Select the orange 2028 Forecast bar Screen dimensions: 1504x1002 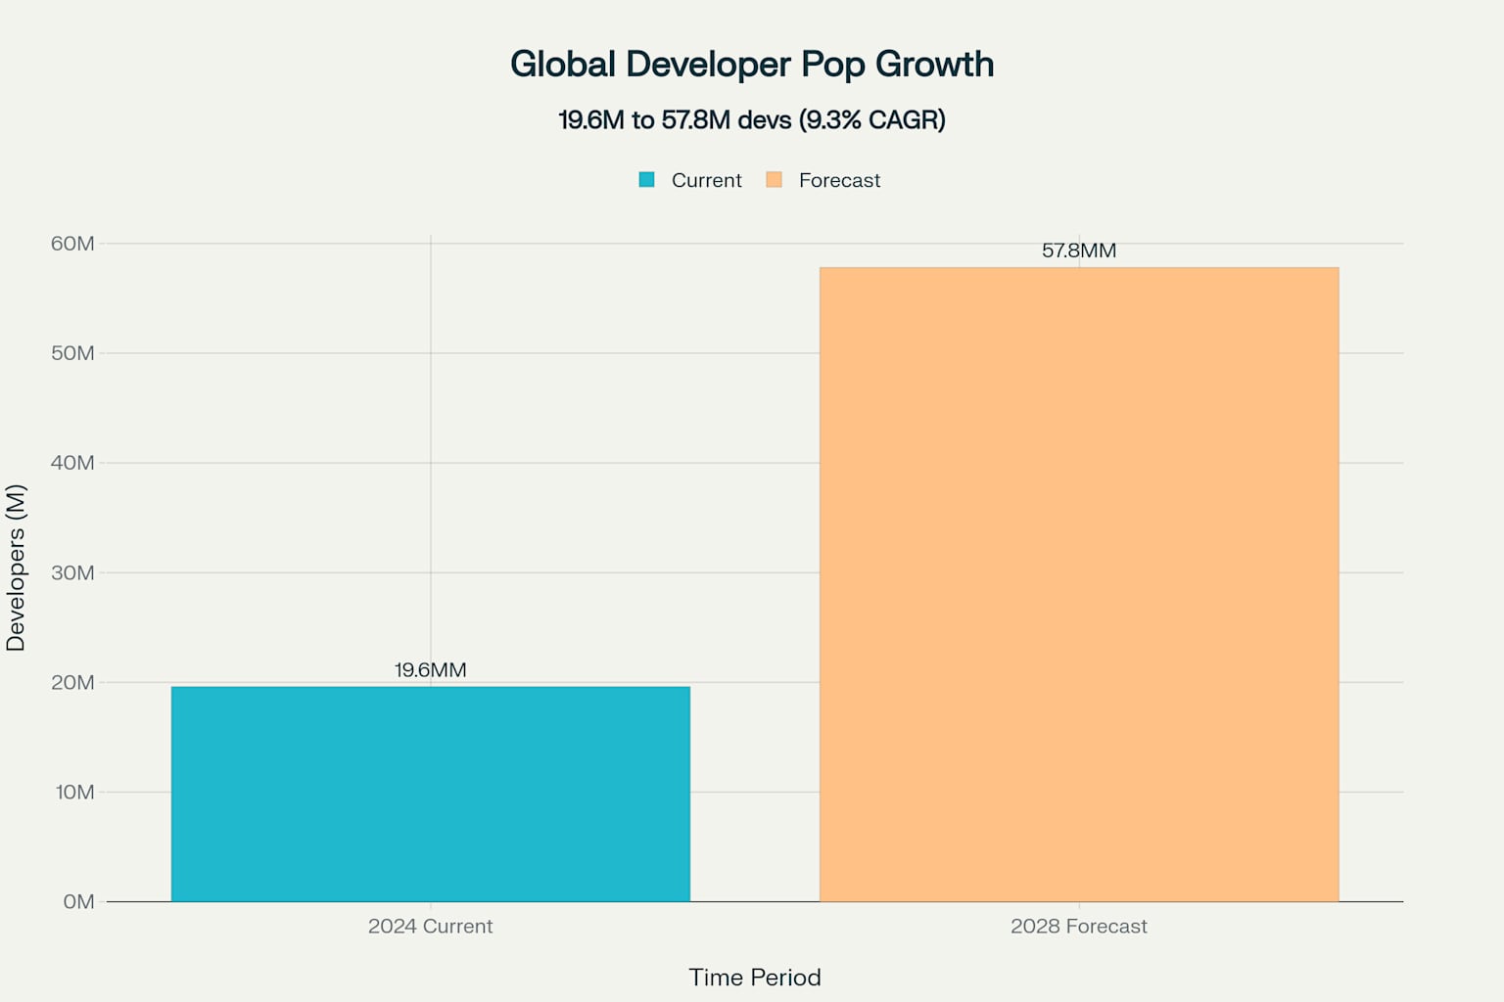(1077, 582)
